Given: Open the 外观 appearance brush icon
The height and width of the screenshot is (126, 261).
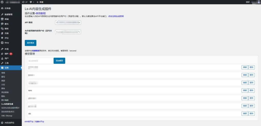Looking at the screenshot, I should [2, 49].
